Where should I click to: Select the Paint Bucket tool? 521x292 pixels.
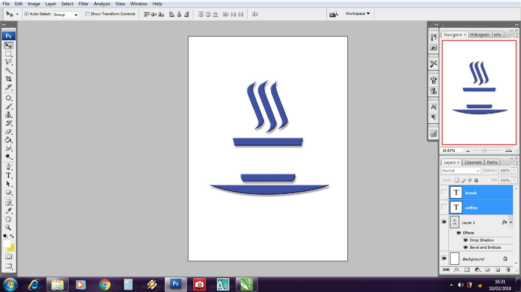tap(8, 140)
